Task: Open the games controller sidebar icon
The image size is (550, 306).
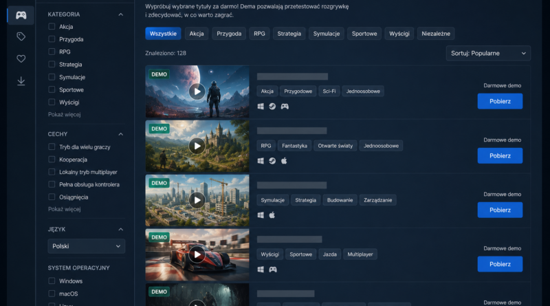Action: pyautogui.click(x=21, y=15)
